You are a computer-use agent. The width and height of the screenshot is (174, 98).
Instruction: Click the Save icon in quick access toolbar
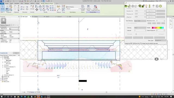pyautogui.click(x=8, y=1)
